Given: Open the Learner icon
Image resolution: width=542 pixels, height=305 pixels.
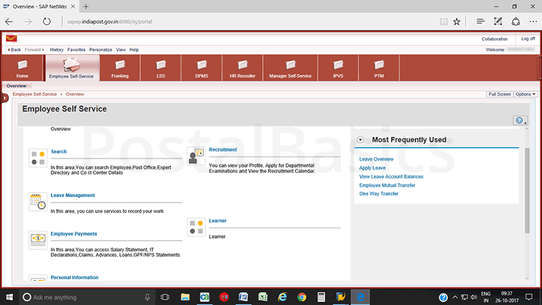Looking at the screenshot, I should pyautogui.click(x=196, y=227).
